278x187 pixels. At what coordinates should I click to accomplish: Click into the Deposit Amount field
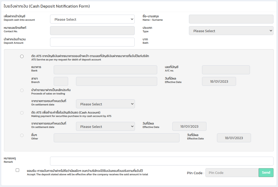click(92, 42)
